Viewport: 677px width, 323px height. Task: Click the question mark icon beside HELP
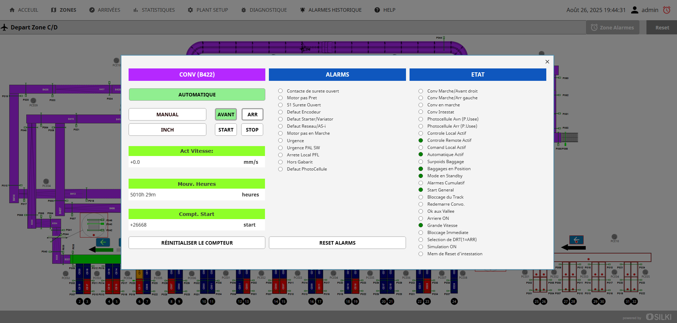[377, 10]
